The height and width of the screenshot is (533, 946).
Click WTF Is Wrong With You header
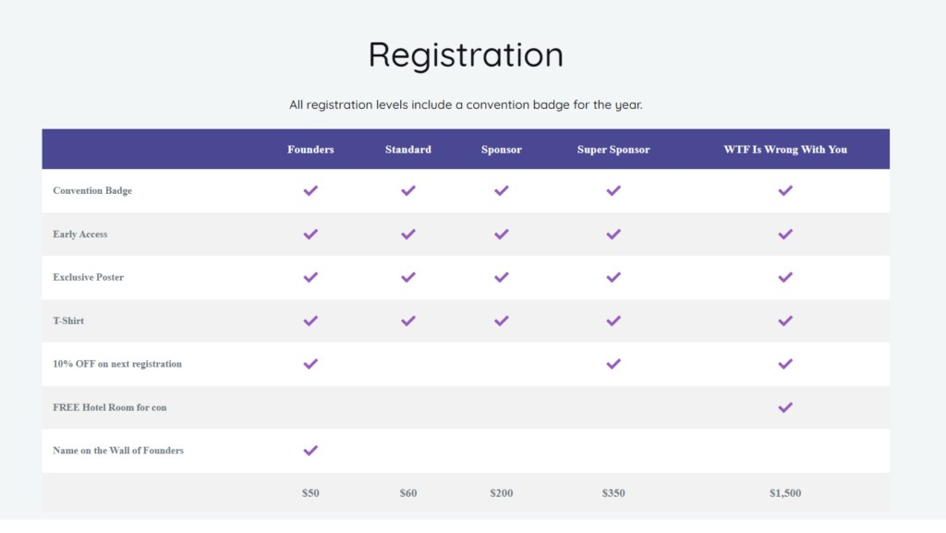click(x=785, y=150)
